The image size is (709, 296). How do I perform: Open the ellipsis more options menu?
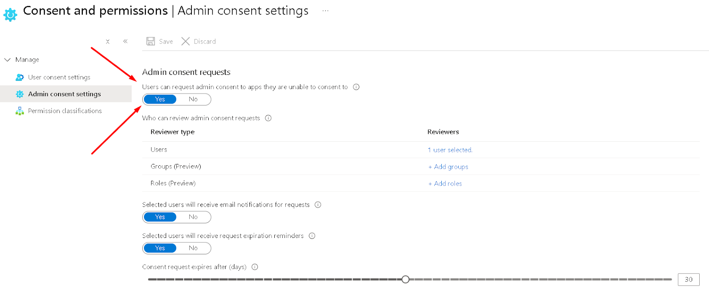tap(325, 11)
